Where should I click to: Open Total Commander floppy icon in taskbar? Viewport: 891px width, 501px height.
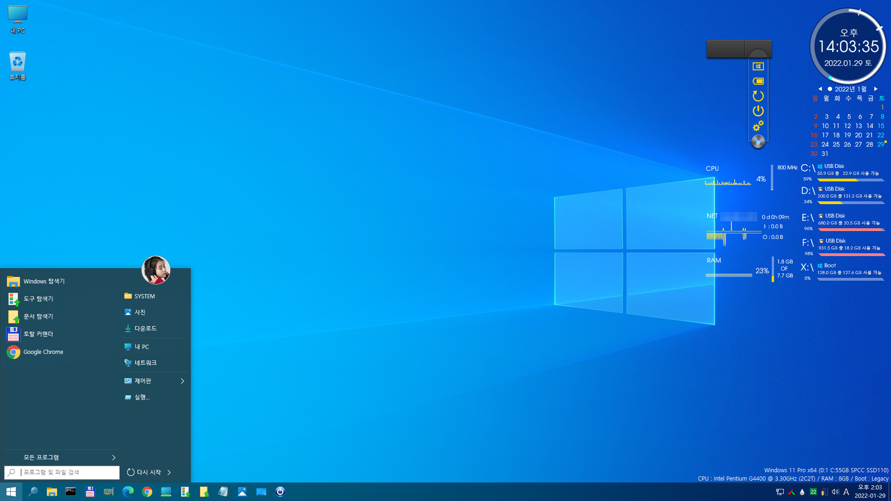click(x=90, y=492)
